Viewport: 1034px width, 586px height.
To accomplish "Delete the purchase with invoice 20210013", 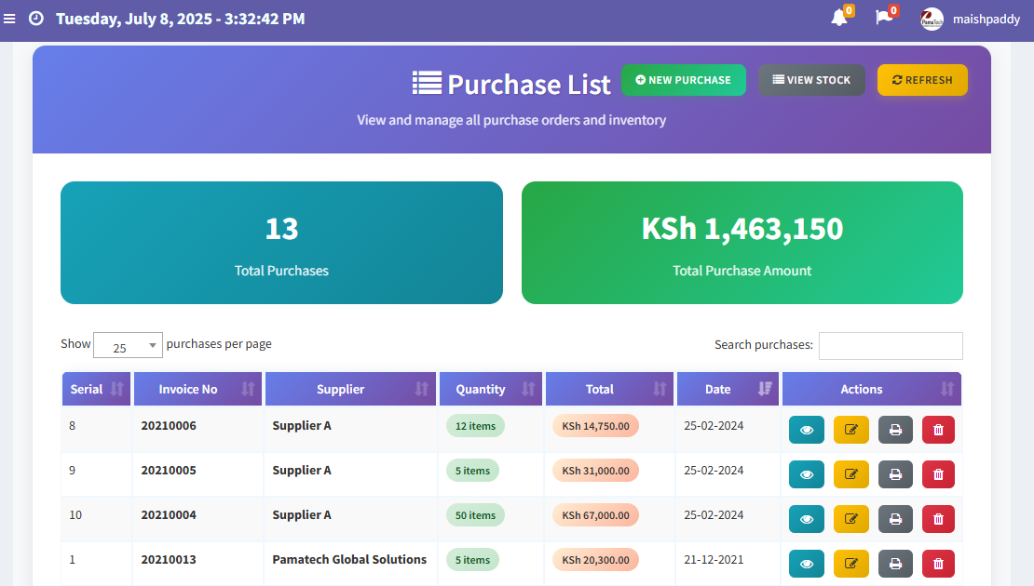I will [938, 564].
